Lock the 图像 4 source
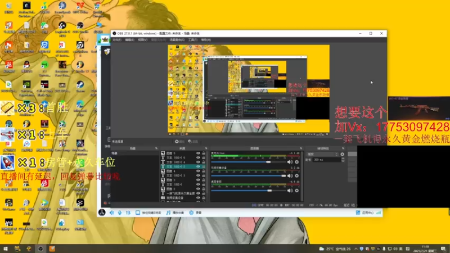Image resolution: width=450 pixels, height=253 pixels. coord(204,171)
